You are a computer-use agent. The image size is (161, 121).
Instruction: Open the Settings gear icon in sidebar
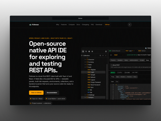[92, 51]
